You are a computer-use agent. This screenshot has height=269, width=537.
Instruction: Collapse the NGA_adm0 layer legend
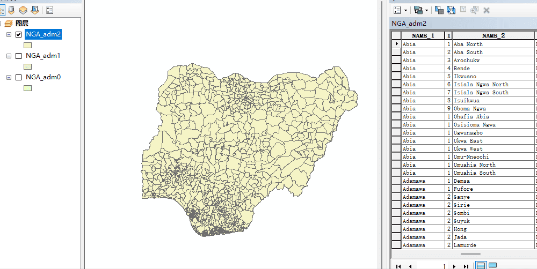point(9,78)
